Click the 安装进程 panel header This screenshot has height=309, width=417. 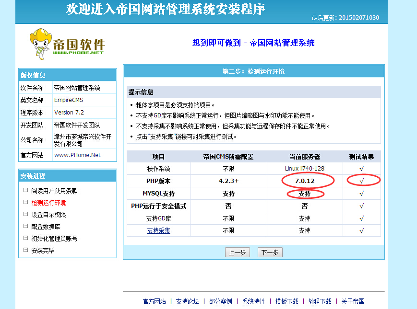[33, 176]
